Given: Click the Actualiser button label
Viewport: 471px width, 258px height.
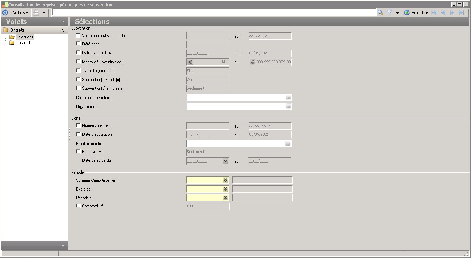Looking at the screenshot, I should (420, 13).
